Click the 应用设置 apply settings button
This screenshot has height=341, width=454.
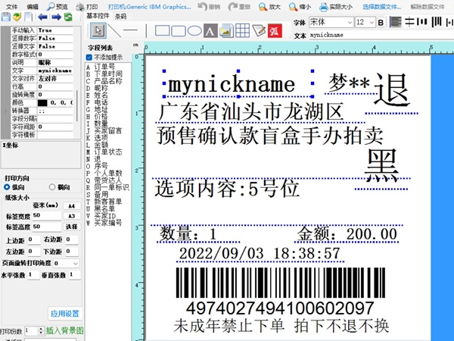pos(65,314)
